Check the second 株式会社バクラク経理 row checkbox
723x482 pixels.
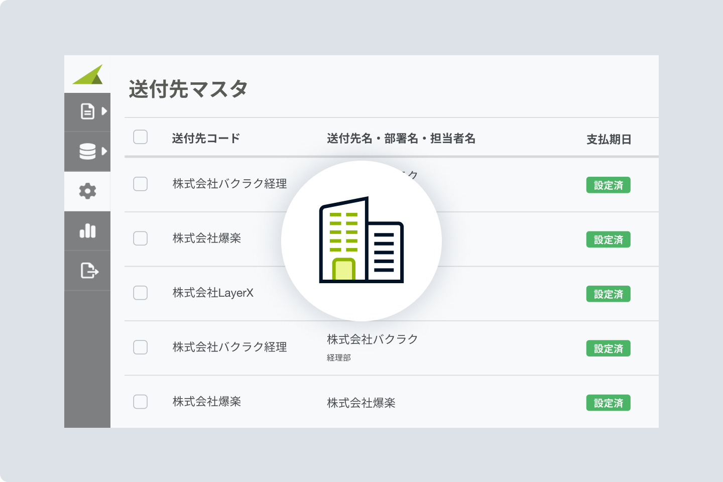(140, 347)
